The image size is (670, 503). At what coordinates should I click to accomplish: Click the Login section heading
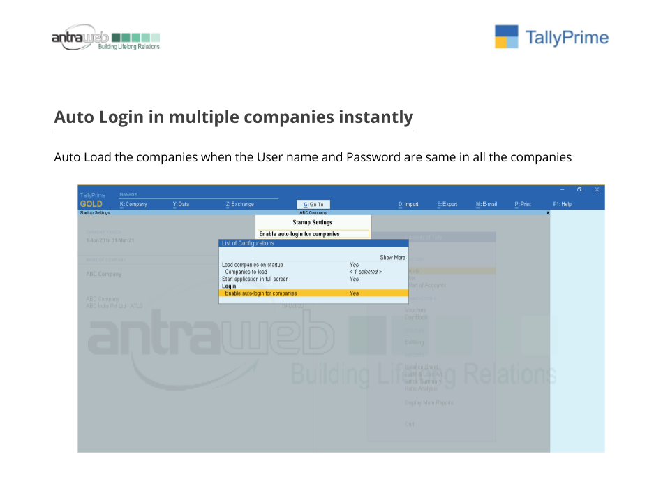(x=229, y=286)
